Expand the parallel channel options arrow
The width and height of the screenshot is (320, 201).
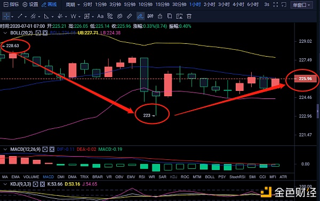39,17
